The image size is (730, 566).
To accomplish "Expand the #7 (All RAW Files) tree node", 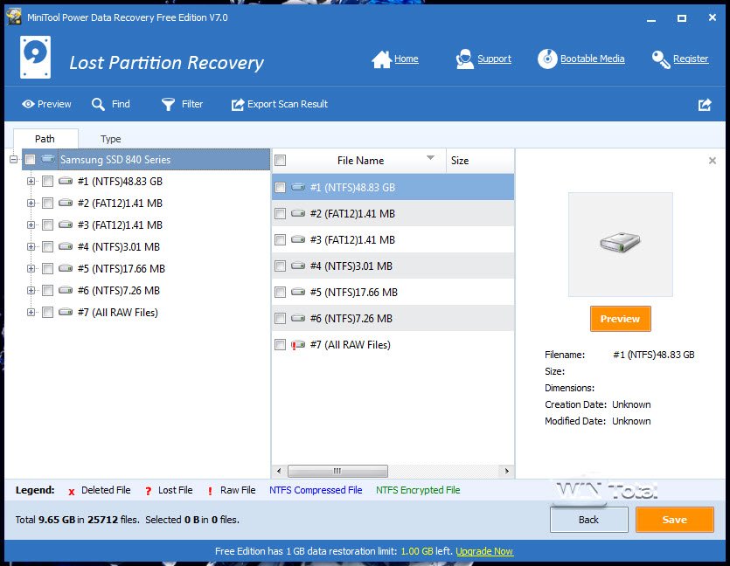I will [31, 313].
